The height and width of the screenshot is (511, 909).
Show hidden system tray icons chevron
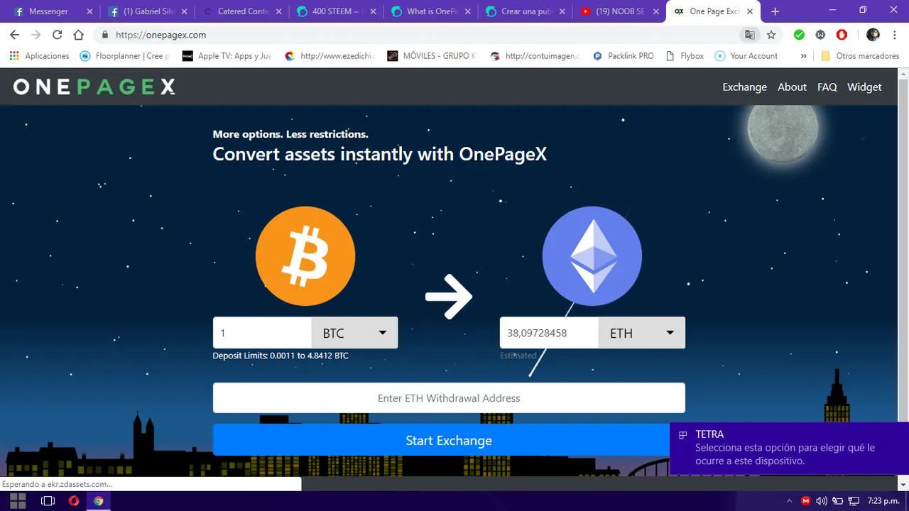(789, 500)
